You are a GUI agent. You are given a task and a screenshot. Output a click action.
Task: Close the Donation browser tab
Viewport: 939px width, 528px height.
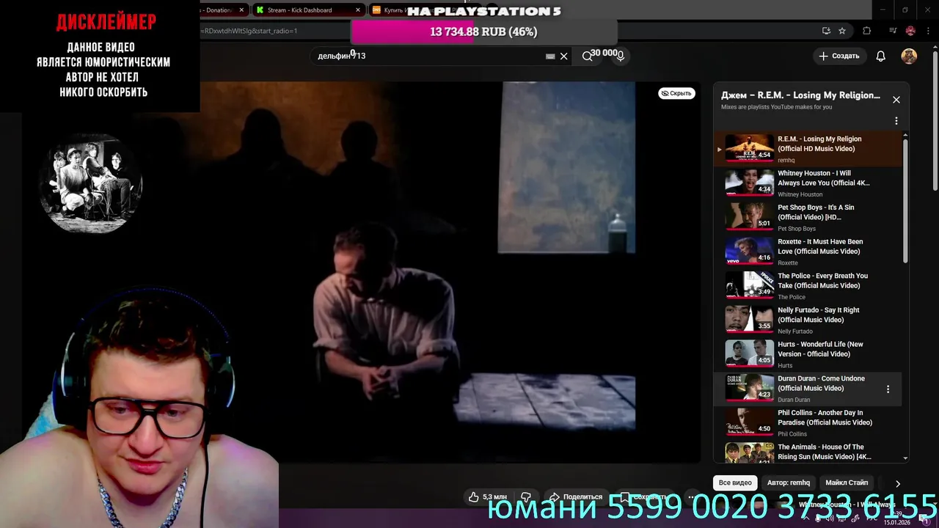click(241, 10)
